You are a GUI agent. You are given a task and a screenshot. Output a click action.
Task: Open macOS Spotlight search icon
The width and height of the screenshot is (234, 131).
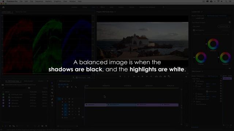(x=226, y=1)
